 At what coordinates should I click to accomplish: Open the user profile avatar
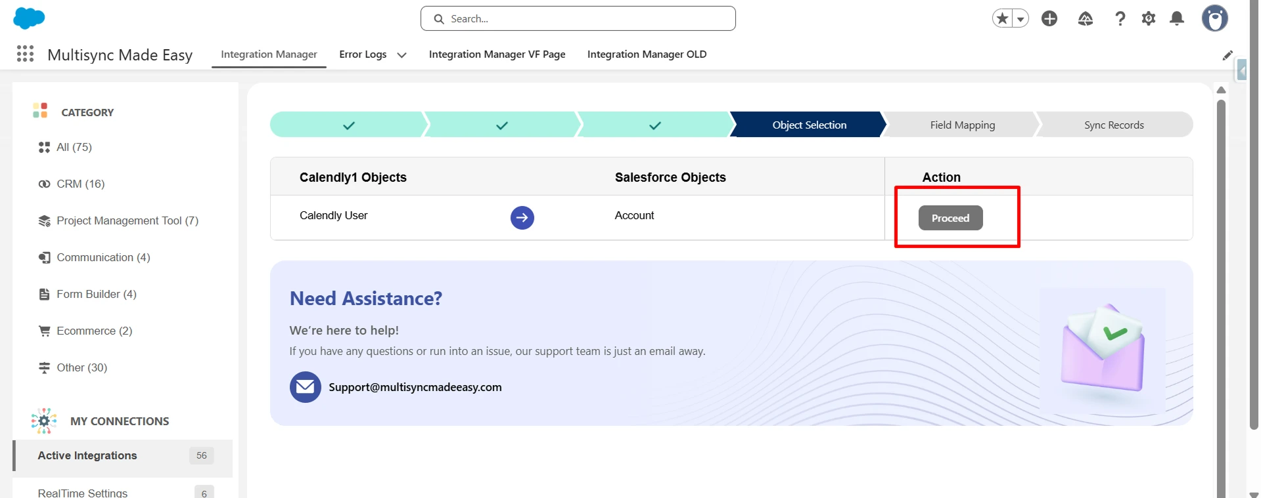1215,18
